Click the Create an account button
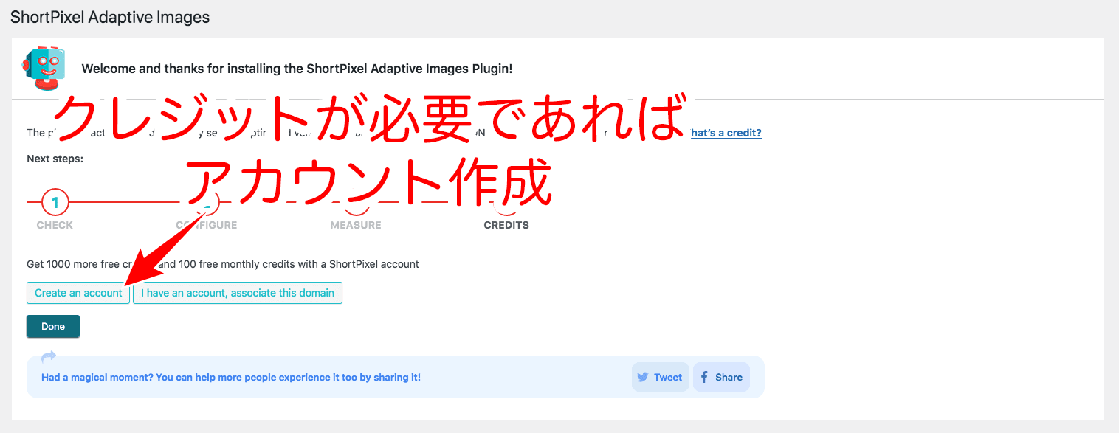 (x=78, y=293)
